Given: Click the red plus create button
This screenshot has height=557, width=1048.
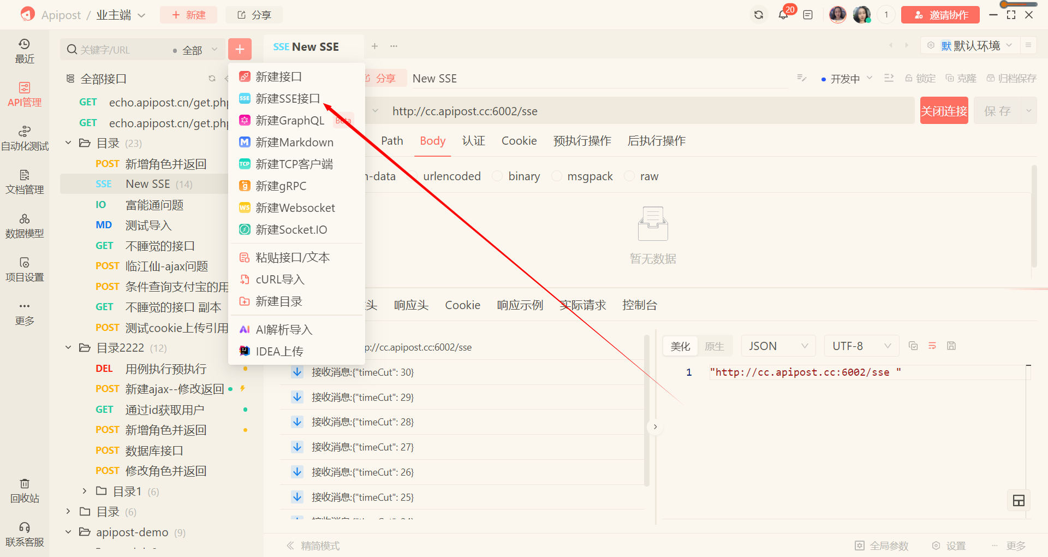Looking at the screenshot, I should 240,49.
